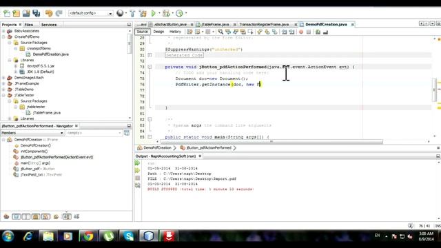The image size is (441, 248).
Task: Click the Clean and Build icon
Action: (x=143, y=13)
